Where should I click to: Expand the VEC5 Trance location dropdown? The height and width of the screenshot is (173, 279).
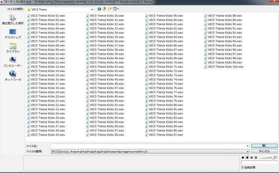pos(92,9)
